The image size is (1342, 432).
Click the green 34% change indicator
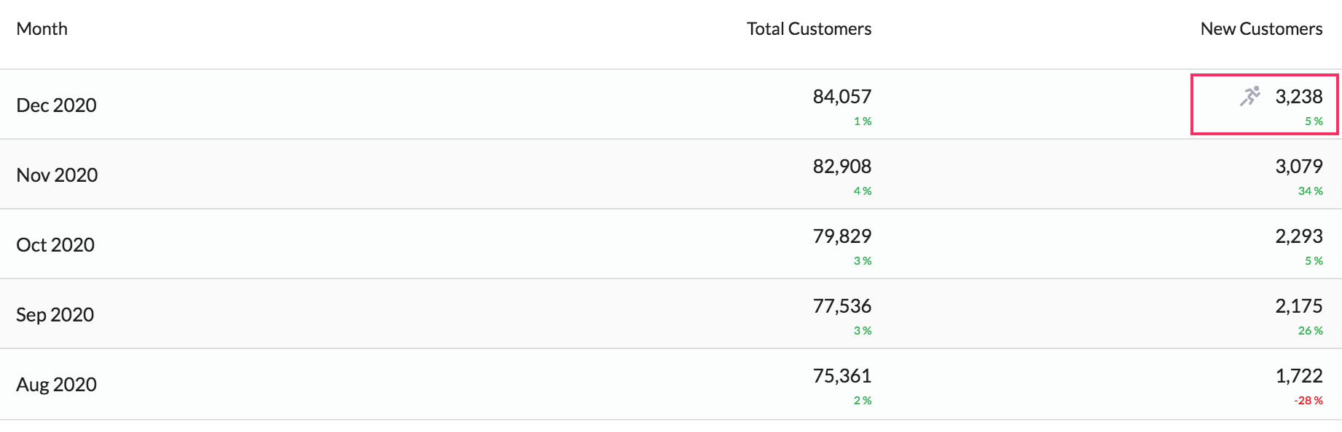tap(1310, 191)
